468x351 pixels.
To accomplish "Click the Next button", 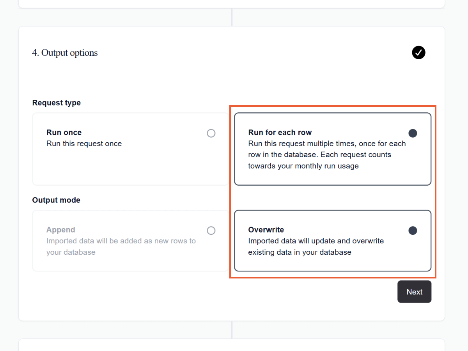I will pos(414,292).
